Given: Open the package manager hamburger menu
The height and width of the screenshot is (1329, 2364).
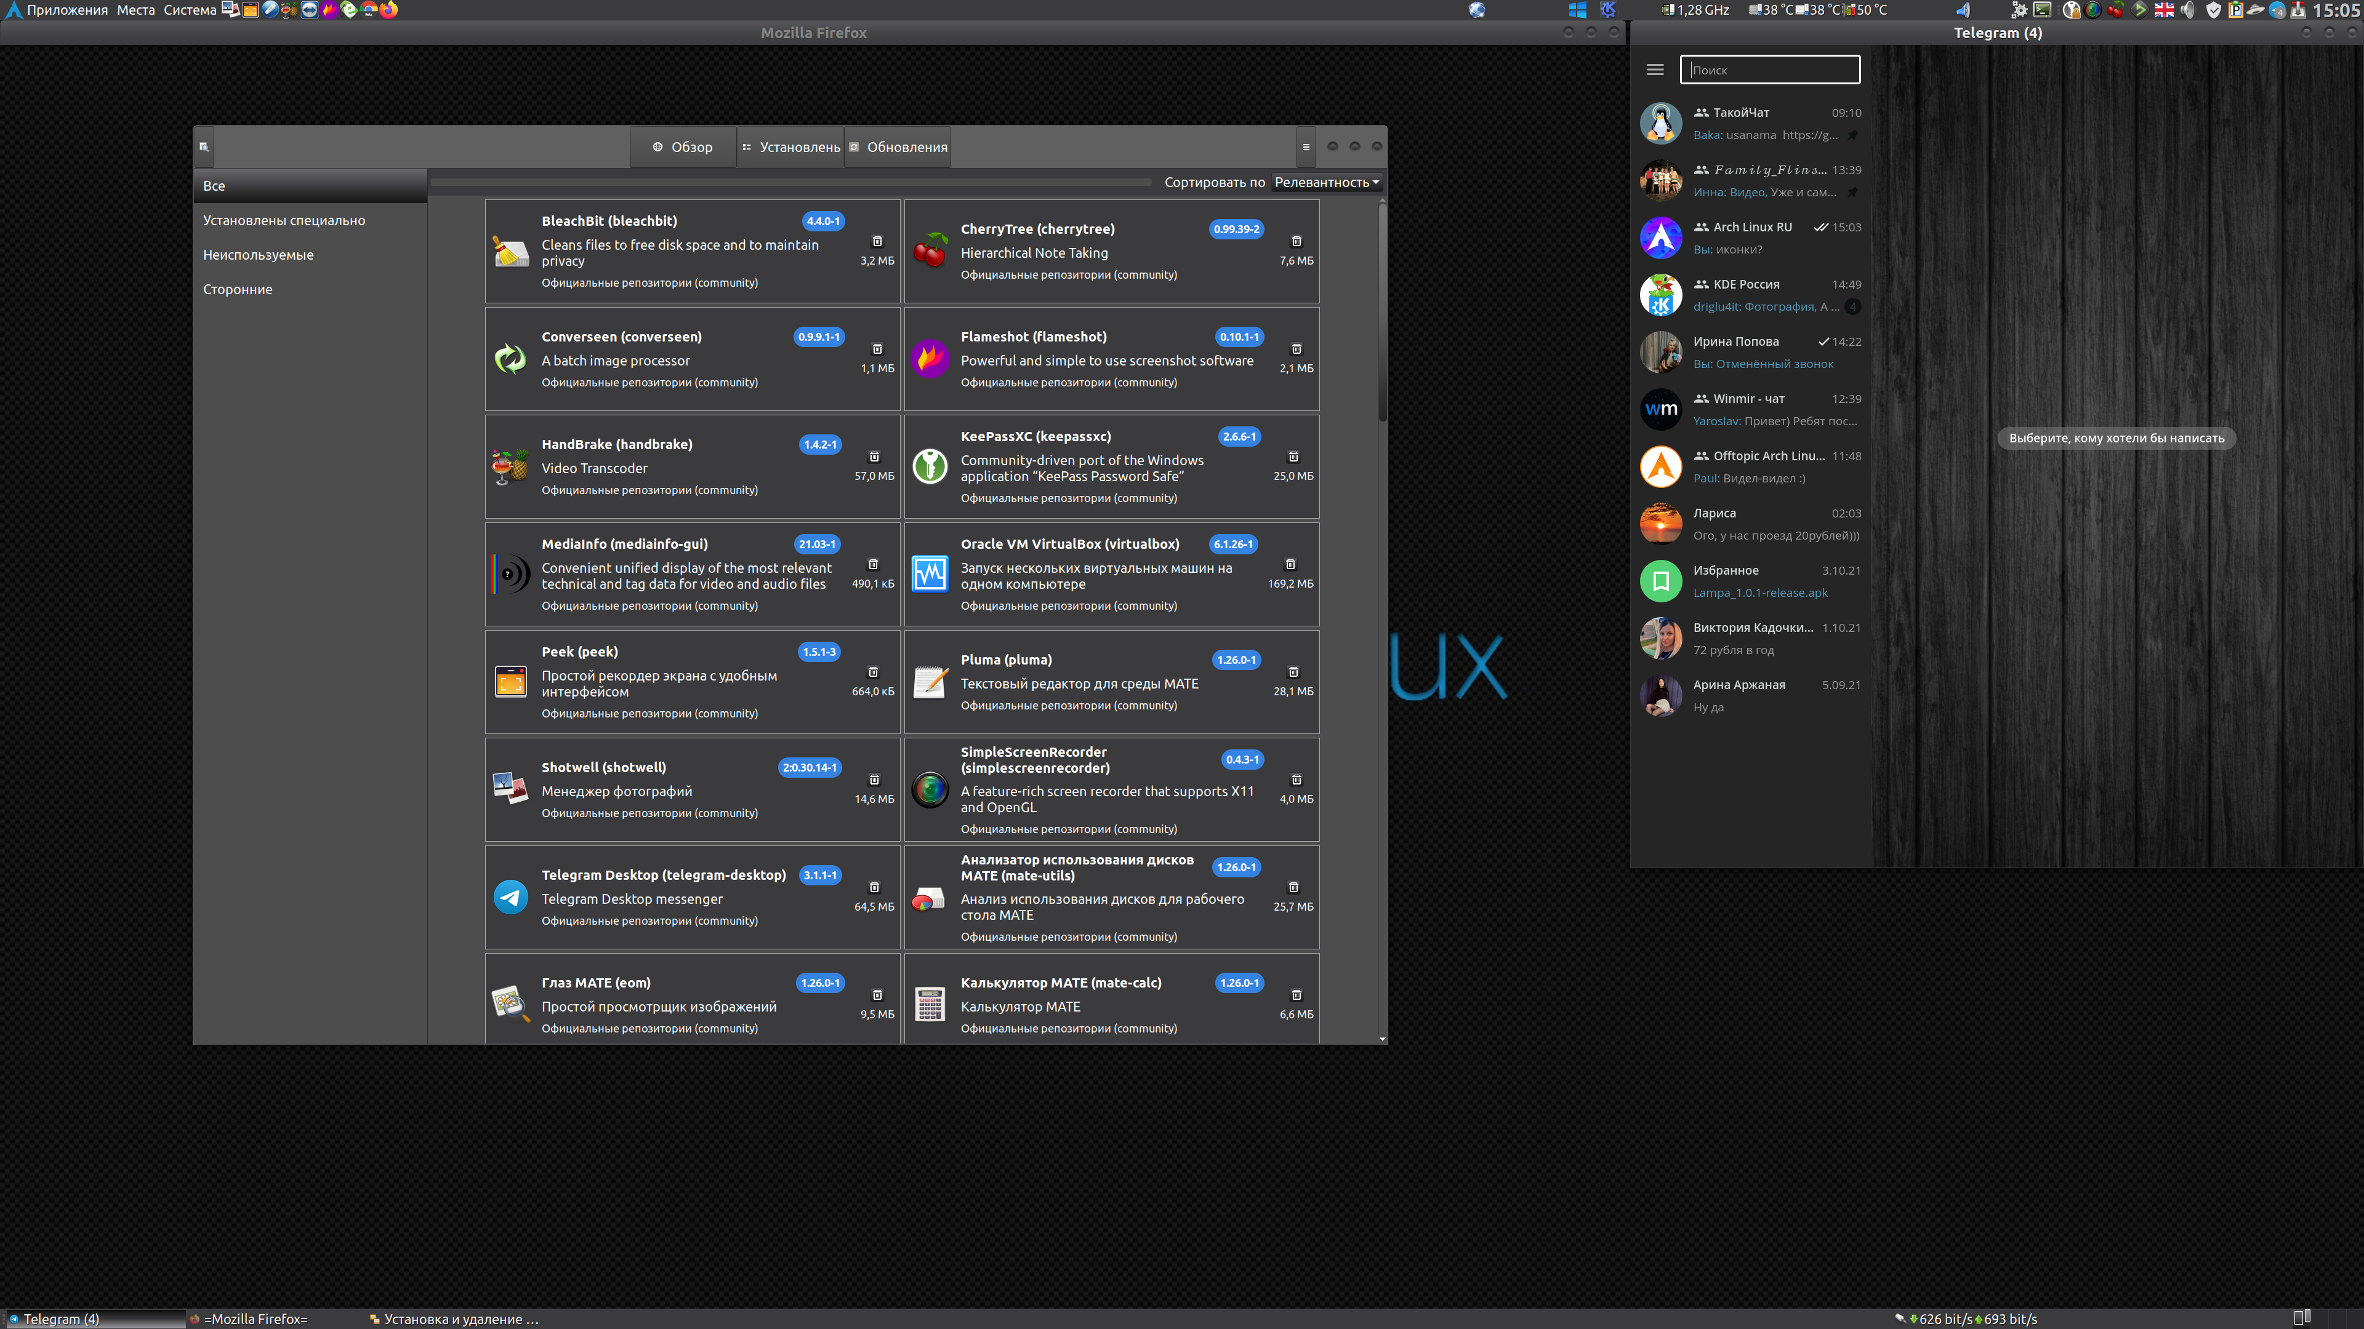Looking at the screenshot, I should [1306, 147].
